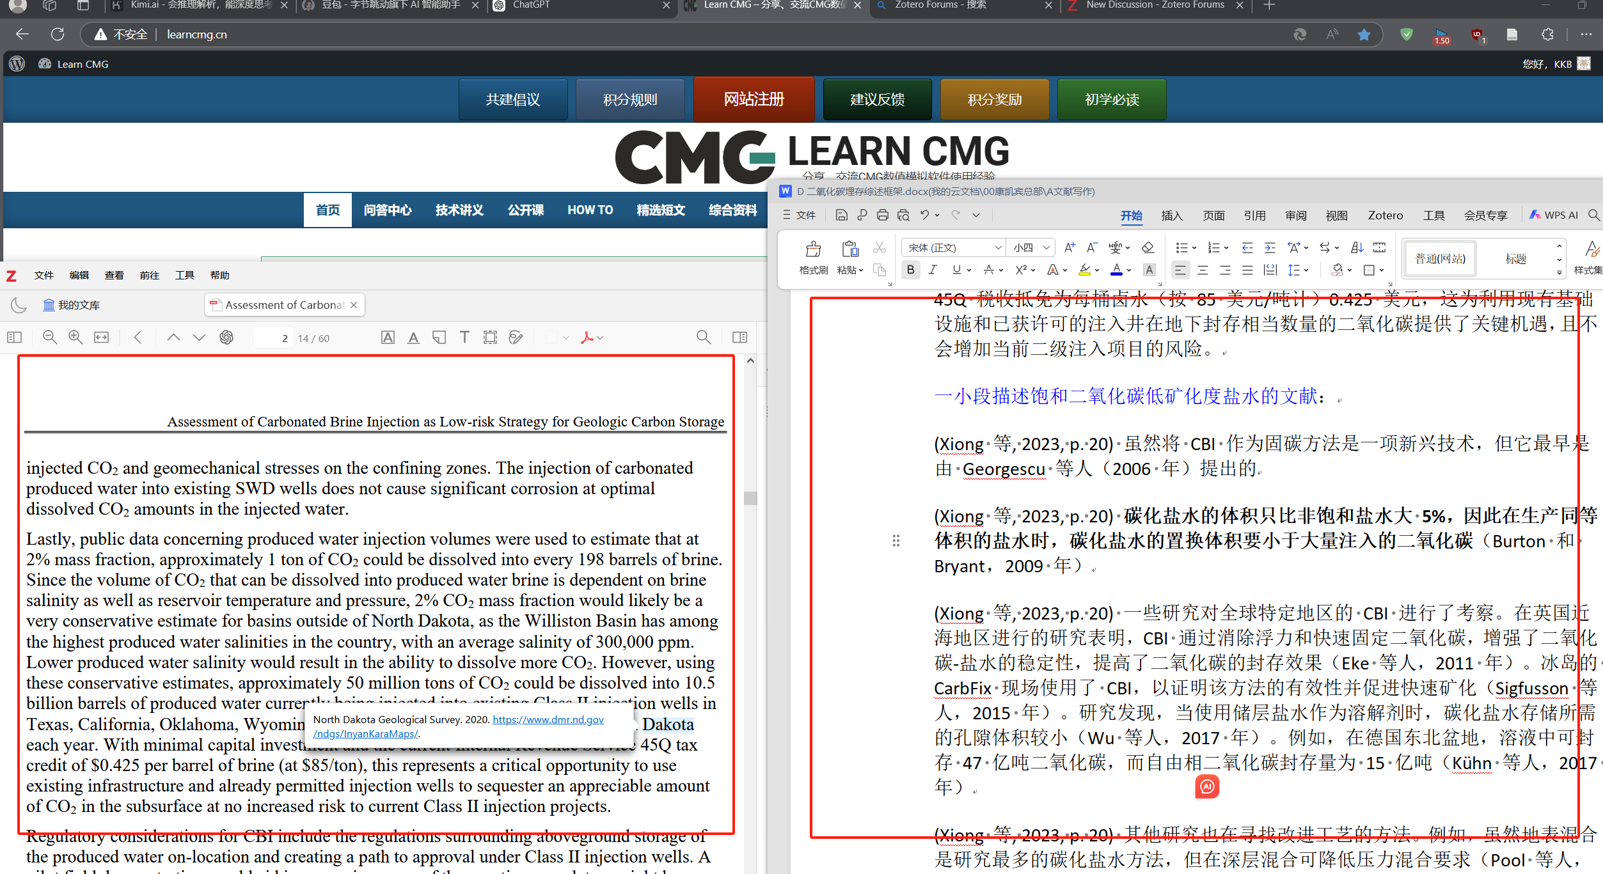
Task: Click the clear formatting eraser icon
Action: tap(1148, 247)
